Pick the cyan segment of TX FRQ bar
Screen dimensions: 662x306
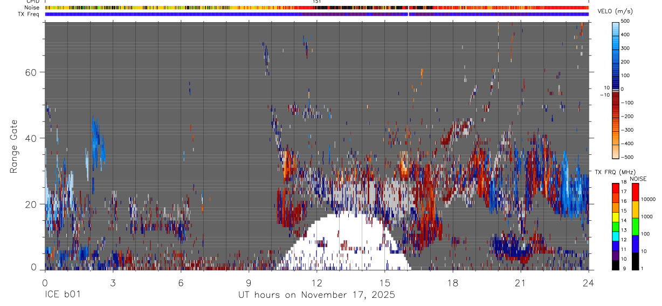point(616,236)
